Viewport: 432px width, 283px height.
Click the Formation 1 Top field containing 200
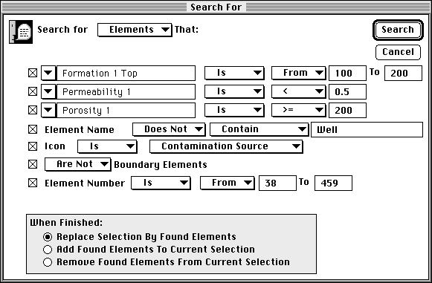(403, 73)
